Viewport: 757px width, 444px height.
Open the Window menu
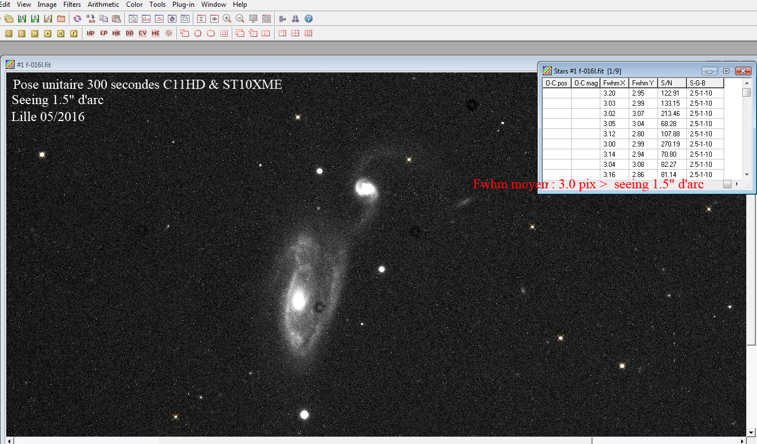pos(214,5)
